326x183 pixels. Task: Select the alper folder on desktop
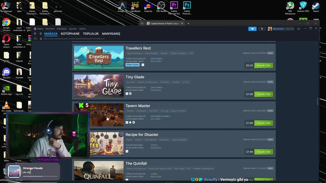pos(19,7)
